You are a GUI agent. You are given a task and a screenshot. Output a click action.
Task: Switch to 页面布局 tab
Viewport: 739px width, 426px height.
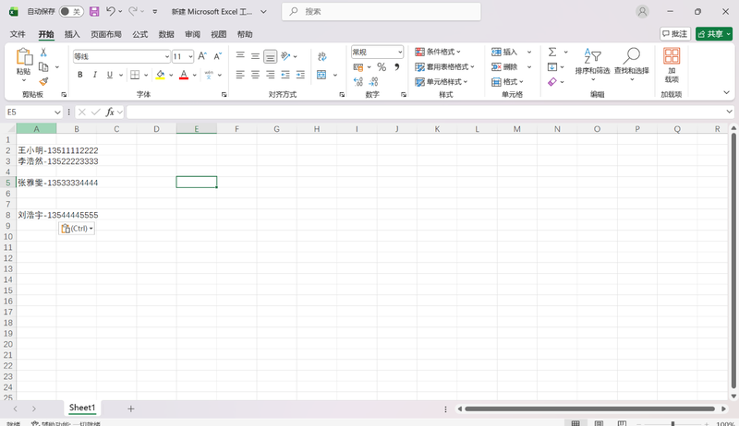point(106,34)
